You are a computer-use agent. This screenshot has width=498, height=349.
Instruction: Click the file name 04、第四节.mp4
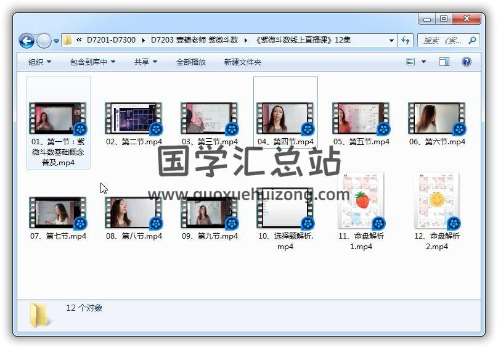[x=285, y=141]
